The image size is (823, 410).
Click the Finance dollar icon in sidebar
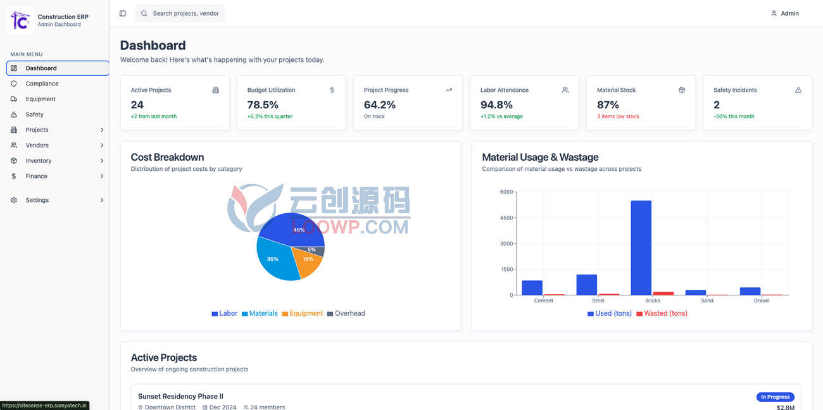[14, 177]
